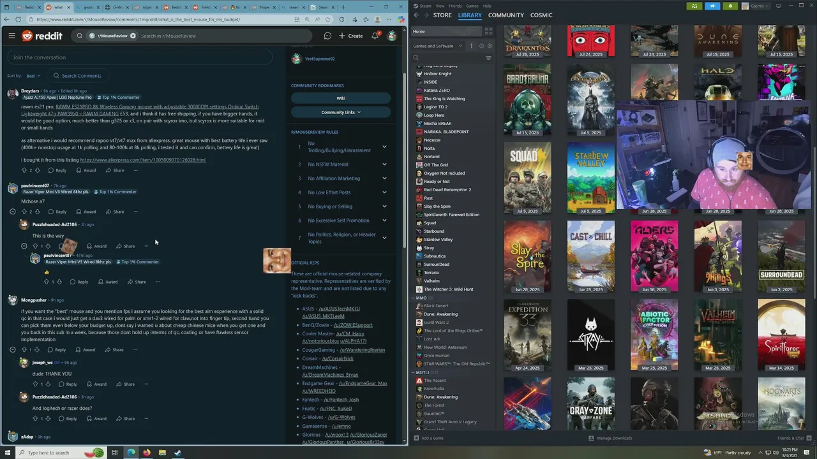The width and height of the screenshot is (817, 459).
Task: Open the Reddit hamburger menu
Action: (11, 36)
